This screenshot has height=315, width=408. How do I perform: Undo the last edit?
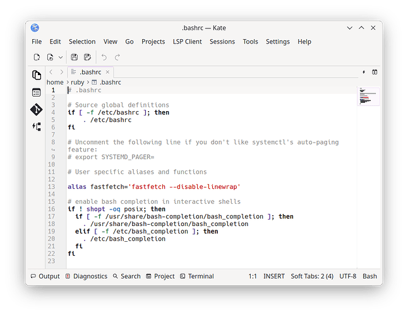pyautogui.click(x=104, y=57)
